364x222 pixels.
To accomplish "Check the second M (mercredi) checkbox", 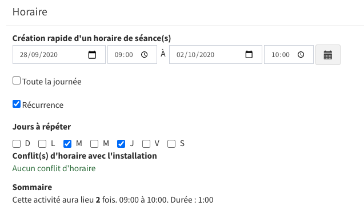I will click(x=94, y=144).
